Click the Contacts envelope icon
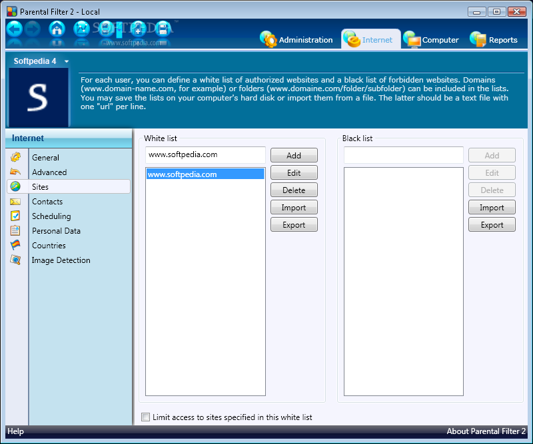Viewport: 533px width, 444px height. click(15, 202)
